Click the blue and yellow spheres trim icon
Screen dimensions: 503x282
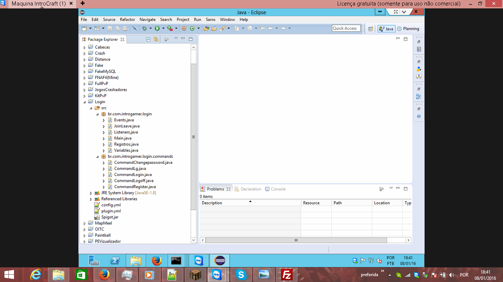[419, 69]
